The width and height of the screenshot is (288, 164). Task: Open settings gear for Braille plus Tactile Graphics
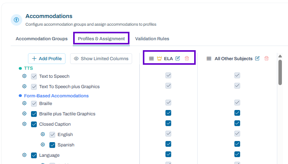coord(24,114)
